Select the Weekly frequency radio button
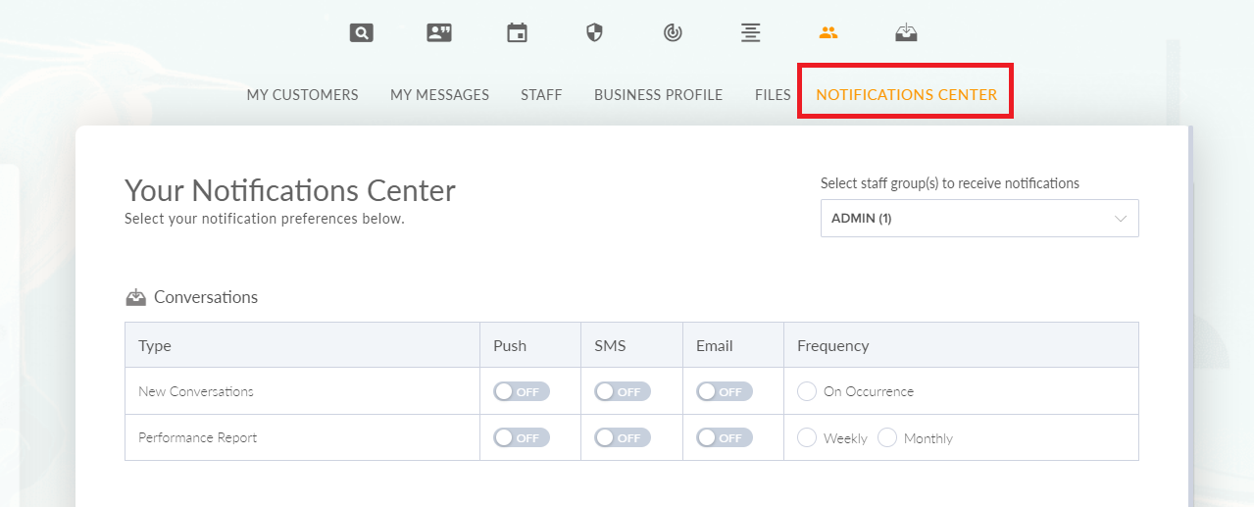This screenshot has width=1254, height=507. point(807,437)
